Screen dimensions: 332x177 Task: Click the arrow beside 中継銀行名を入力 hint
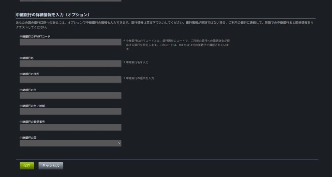pyautogui.click(x=124, y=62)
